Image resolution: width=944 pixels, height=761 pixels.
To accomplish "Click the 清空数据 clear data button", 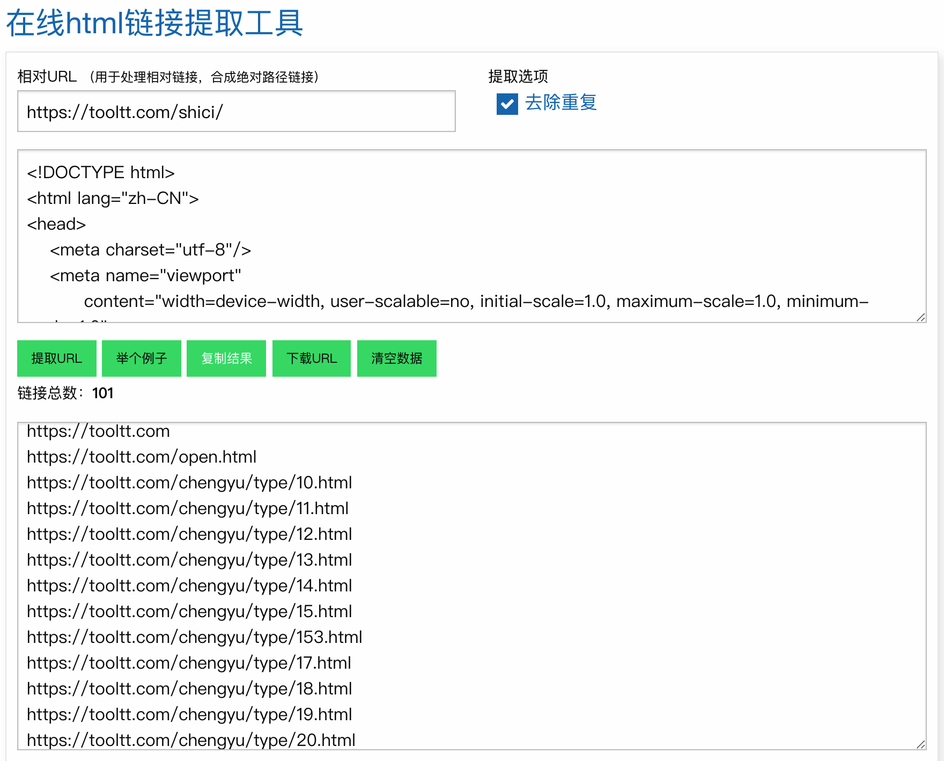I will (396, 358).
